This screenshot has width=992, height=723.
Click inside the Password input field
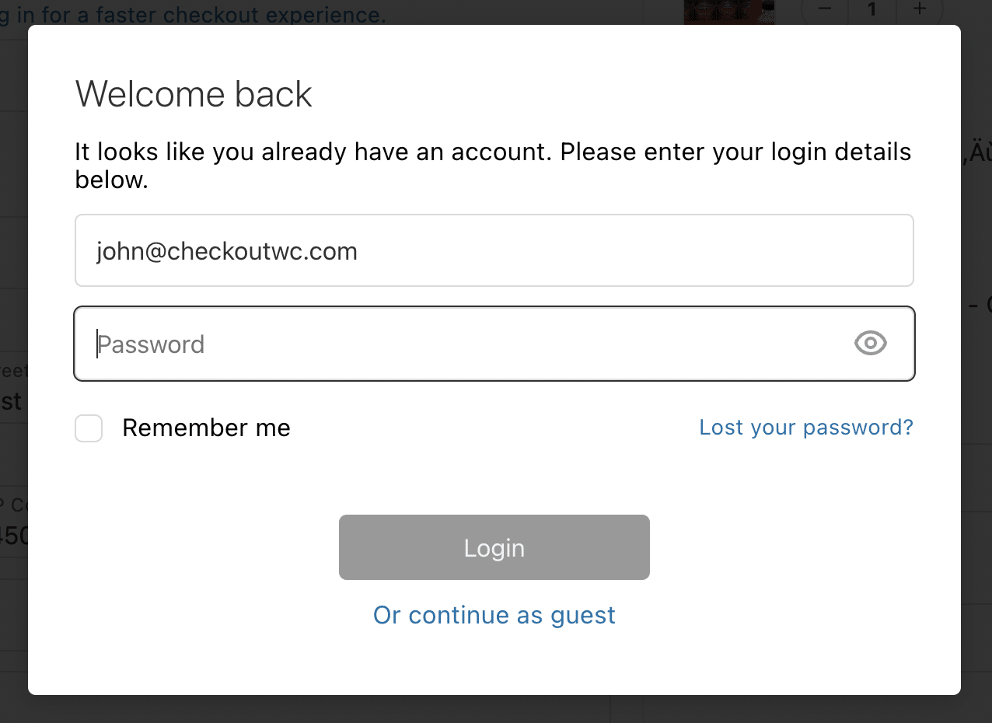(494, 344)
